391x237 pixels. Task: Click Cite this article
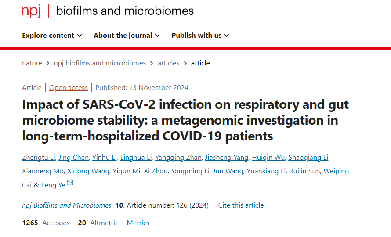(x=241, y=205)
